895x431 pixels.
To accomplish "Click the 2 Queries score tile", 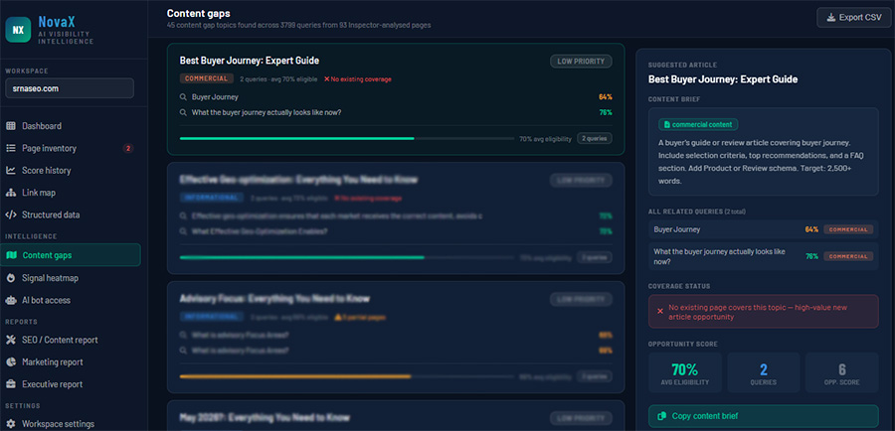I will pyautogui.click(x=764, y=372).
